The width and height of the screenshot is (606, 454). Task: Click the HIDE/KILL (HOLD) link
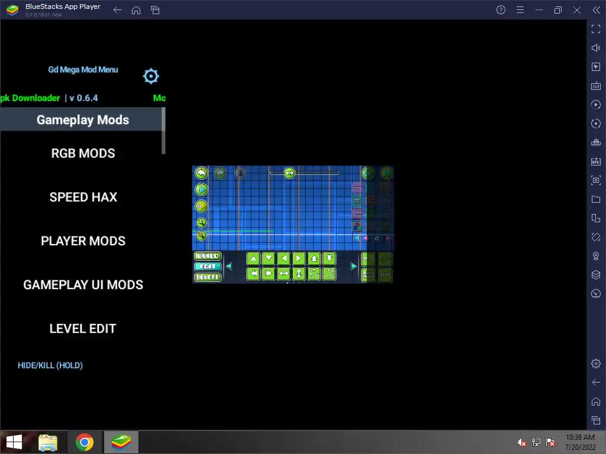click(50, 365)
